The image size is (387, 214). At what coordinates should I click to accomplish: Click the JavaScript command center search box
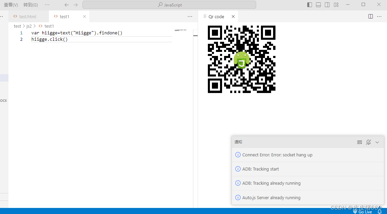(x=169, y=5)
